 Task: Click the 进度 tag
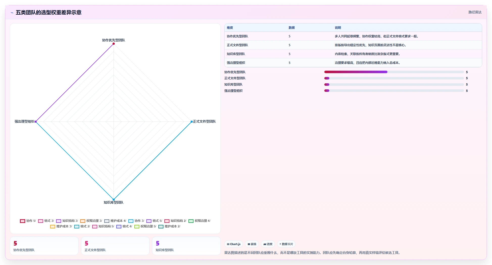tap(268, 244)
